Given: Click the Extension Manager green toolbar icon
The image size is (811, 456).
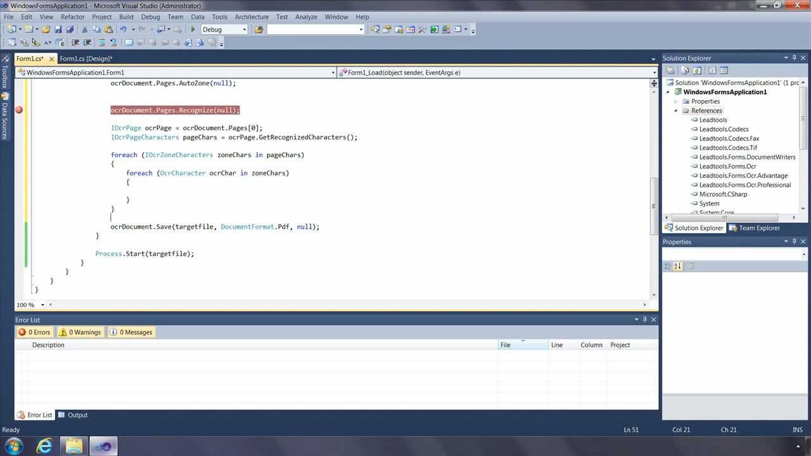Looking at the screenshot, I should point(435,29).
